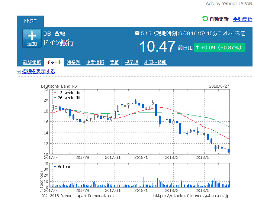Enable 自動更新 automatic refresh
The width and height of the screenshot is (254, 202).
[x=219, y=19]
